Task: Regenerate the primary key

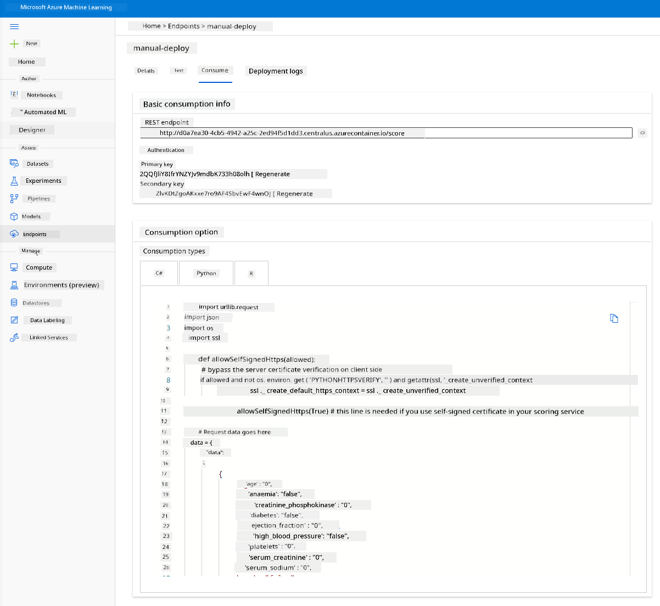Action: (272, 174)
